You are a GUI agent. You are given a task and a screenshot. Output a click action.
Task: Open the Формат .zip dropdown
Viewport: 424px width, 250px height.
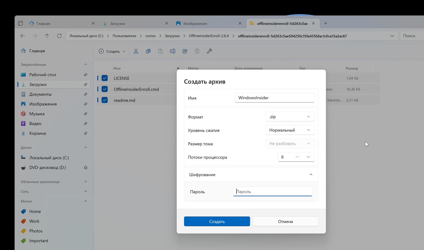tap(290, 117)
